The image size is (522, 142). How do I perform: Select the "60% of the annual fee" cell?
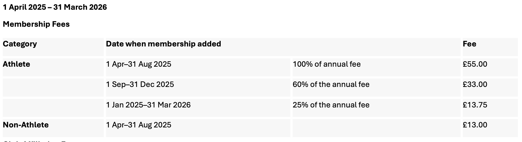tap(331, 84)
